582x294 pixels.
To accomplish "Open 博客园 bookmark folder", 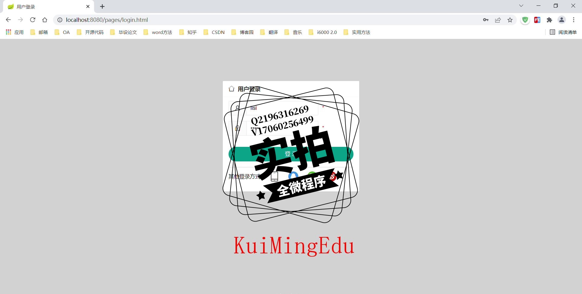I will [242, 32].
